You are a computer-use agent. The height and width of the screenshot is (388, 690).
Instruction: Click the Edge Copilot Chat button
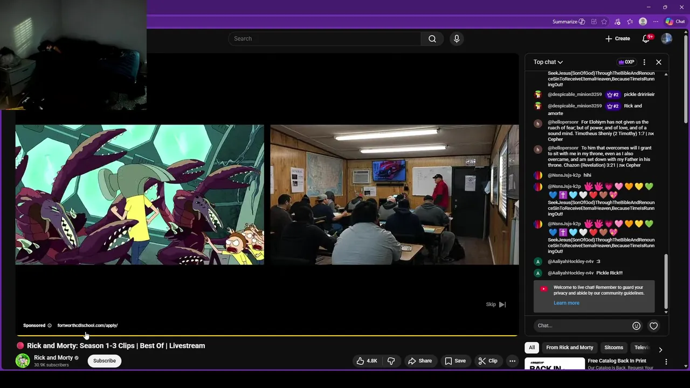[x=675, y=22]
